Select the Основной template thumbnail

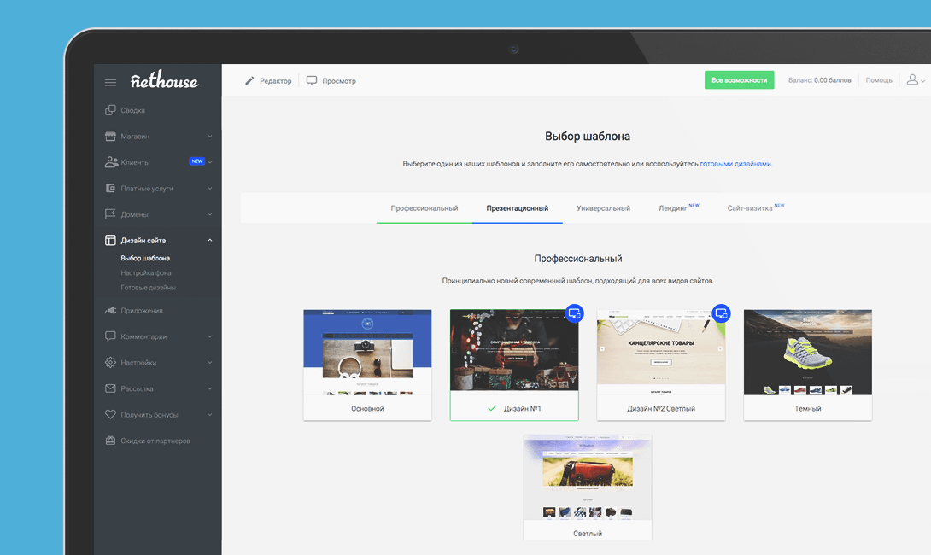click(x=367, y=352)
